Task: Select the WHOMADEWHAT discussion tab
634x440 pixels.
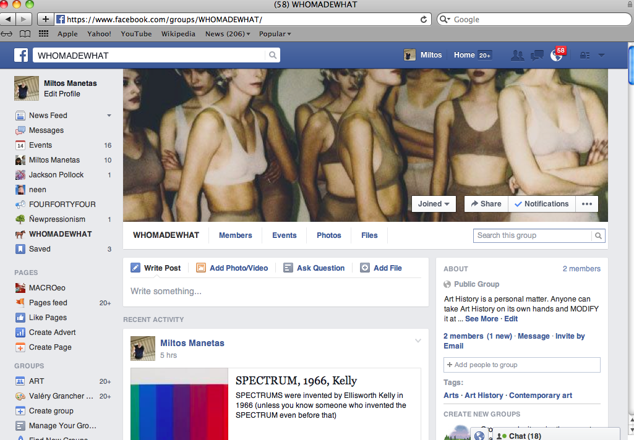Action: (x=166, y=235)
